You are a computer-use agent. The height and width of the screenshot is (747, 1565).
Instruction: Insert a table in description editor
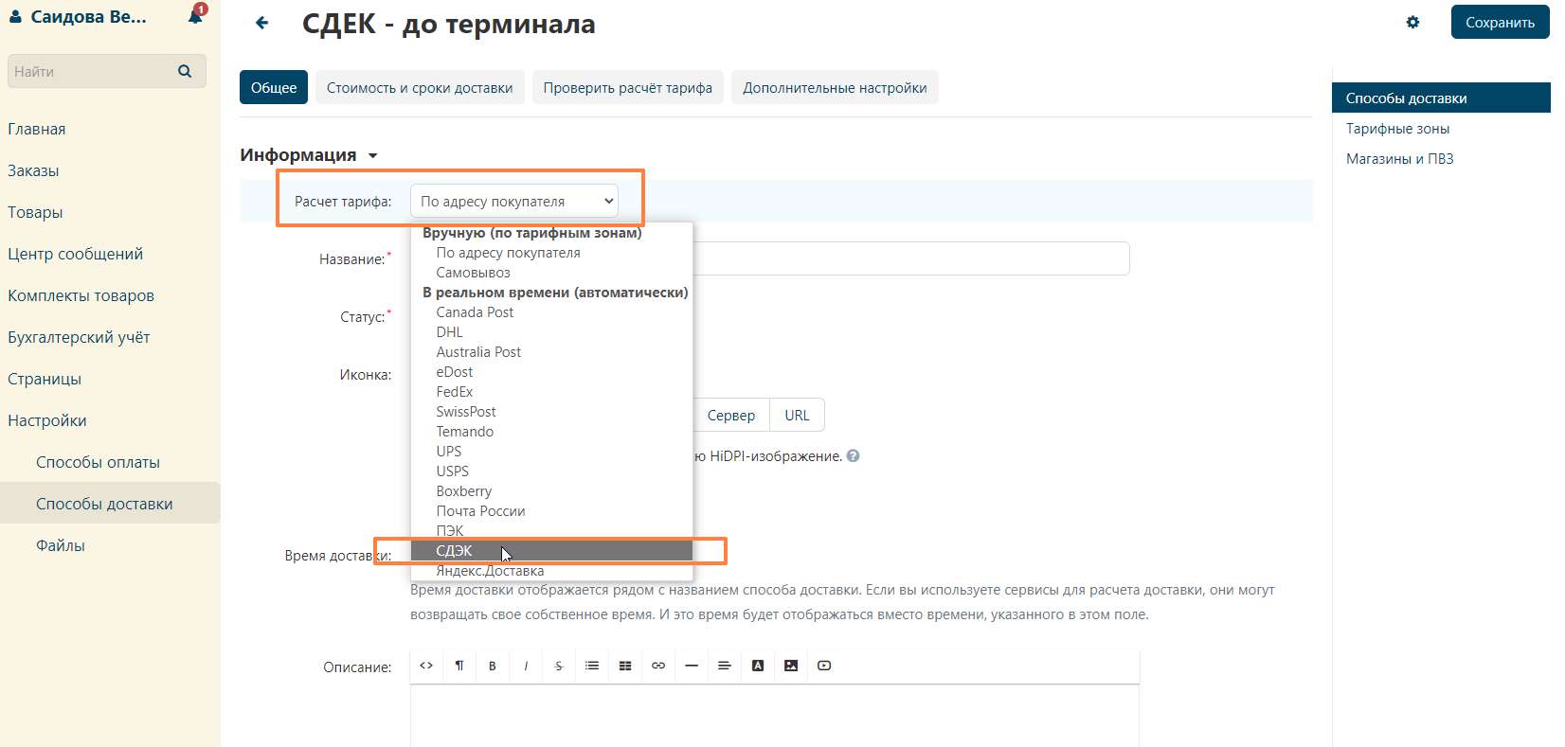coord(625,666)
